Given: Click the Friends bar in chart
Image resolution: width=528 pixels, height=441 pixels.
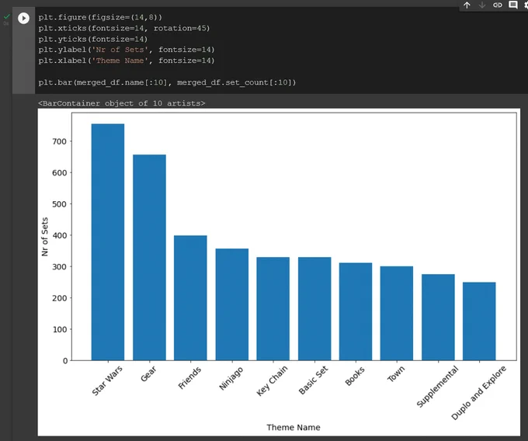Looking at the screenshot, I should tap(190, 298).
